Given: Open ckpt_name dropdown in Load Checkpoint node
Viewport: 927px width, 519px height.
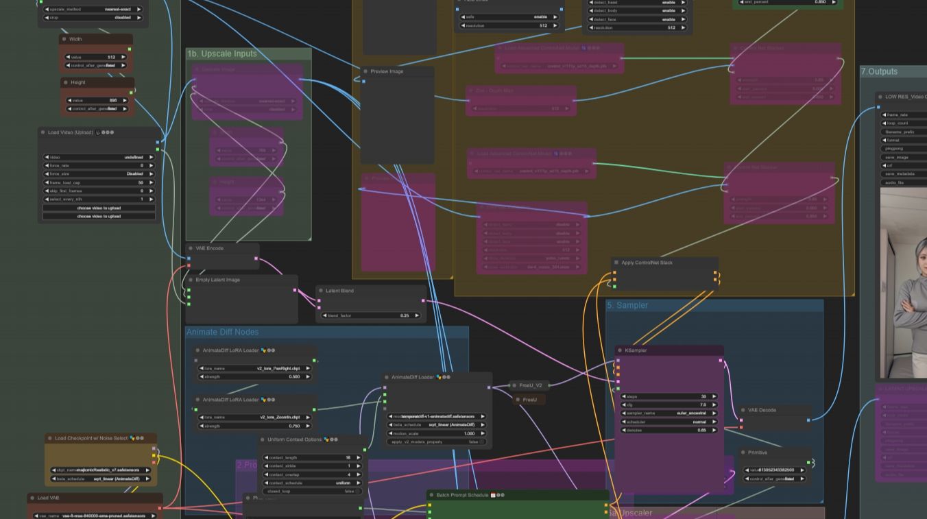Looking at the screenshot, I should pos(101,470).
